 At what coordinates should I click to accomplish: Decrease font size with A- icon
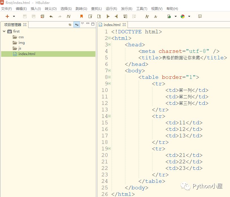pos(155,16)
